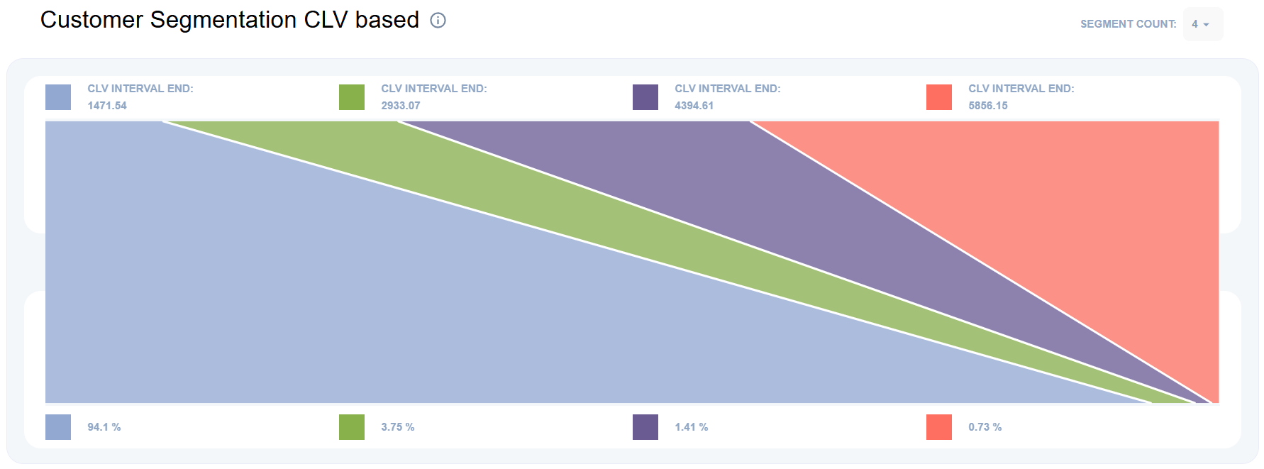Click the blue top legend swatch
The width and height of the screenshot is (1264, 469).
pyautogui.click(x=58, y=97)
